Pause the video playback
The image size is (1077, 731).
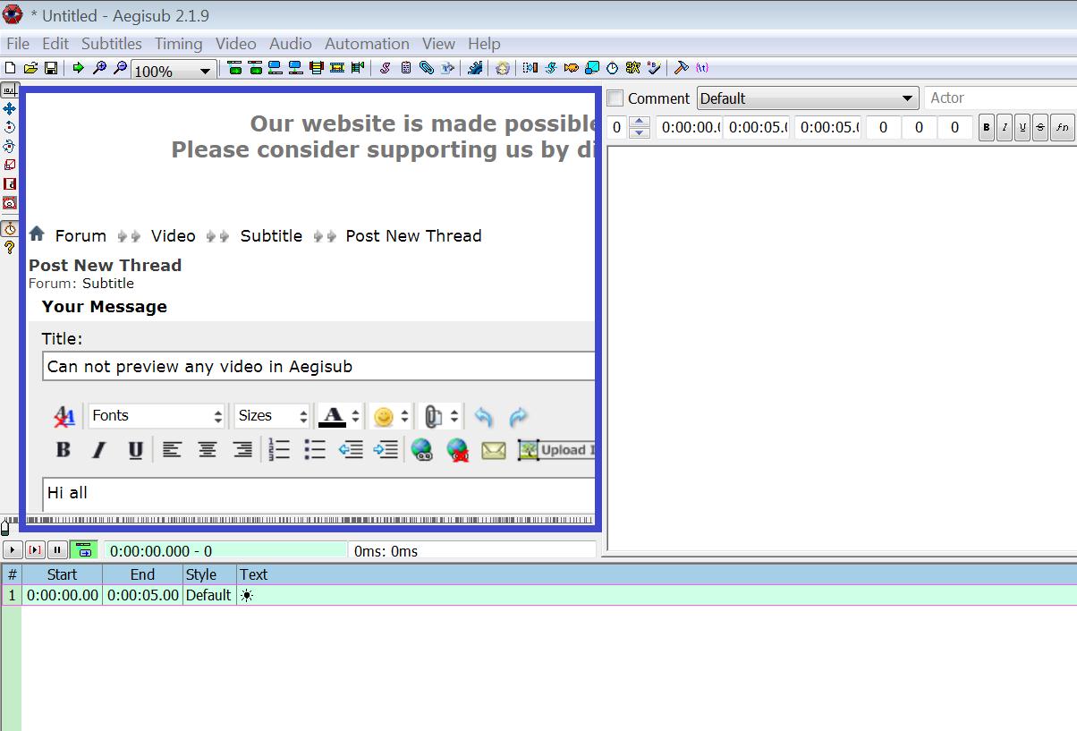(57, 550)
